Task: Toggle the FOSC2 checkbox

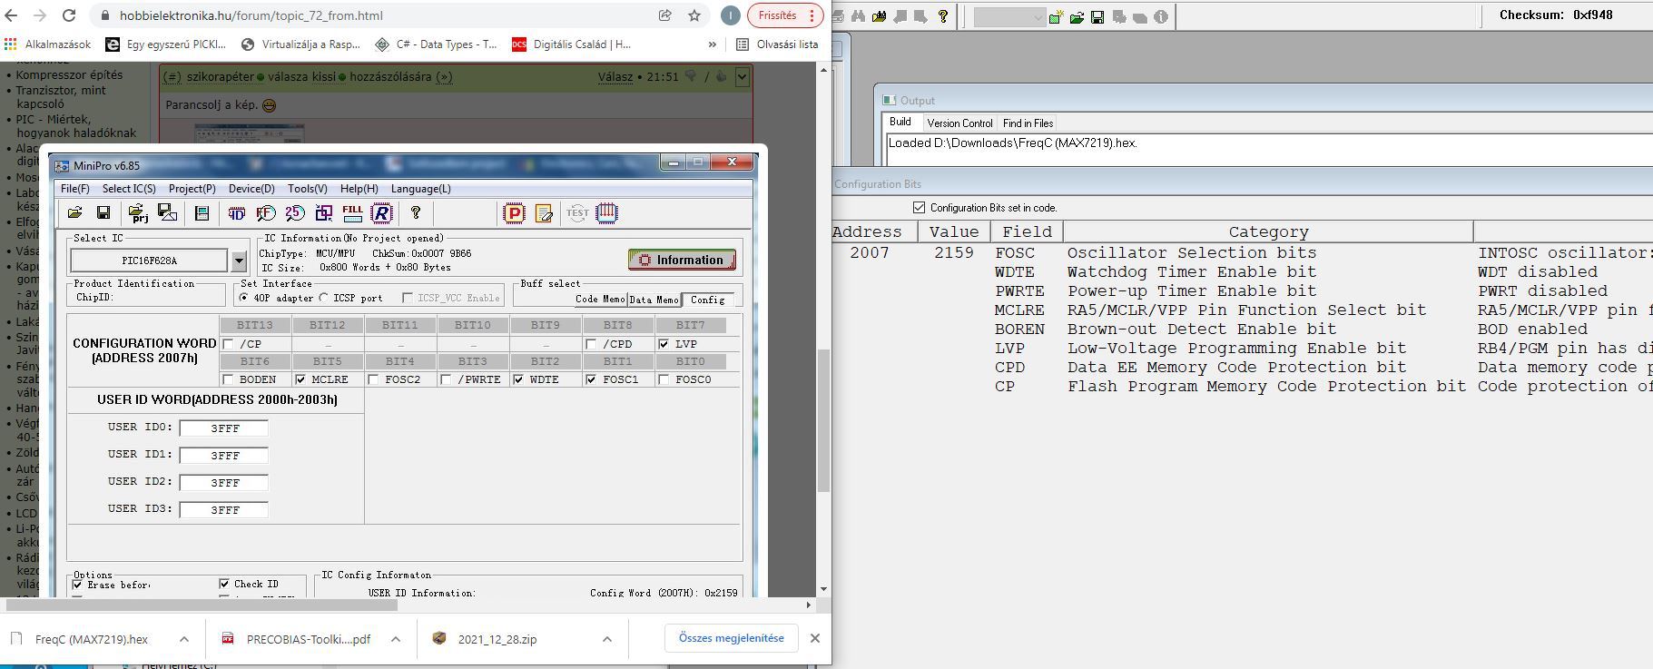Action: [x=374, y=379]
